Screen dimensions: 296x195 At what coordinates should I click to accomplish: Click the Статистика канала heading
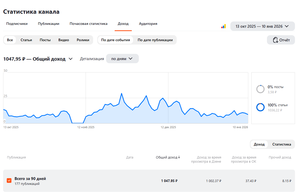(x=31, y=12)
